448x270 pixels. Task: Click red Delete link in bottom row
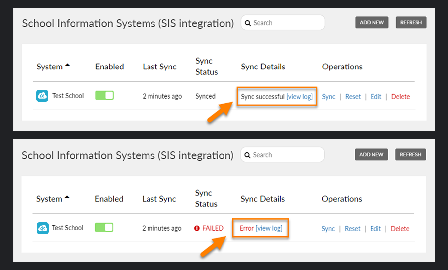400,229
